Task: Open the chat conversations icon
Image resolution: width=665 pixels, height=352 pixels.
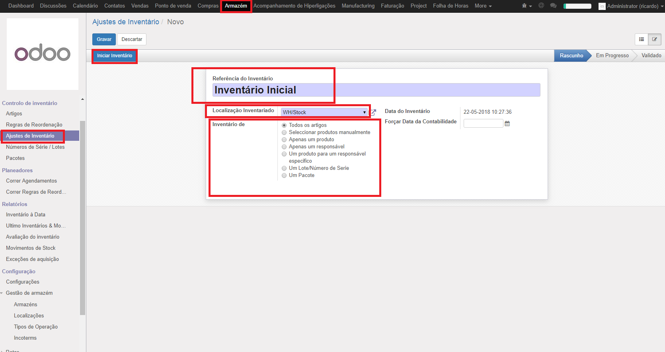Action: click(x=553, y=6)
